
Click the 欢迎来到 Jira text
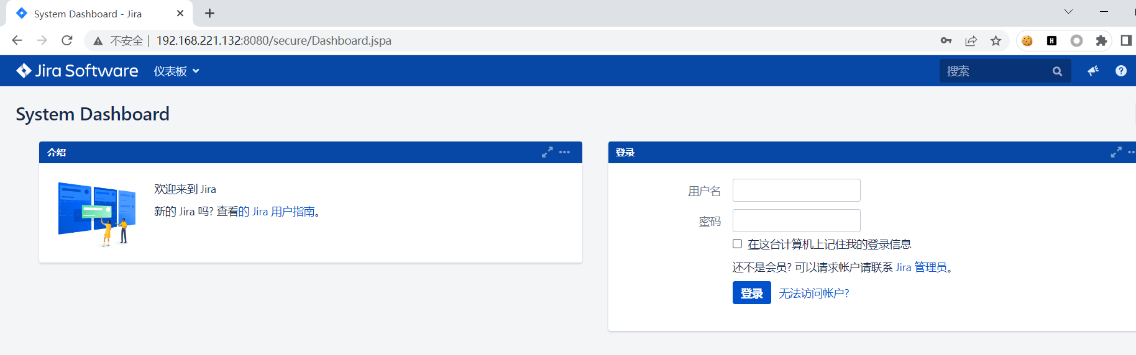pyautogui.click(x=185, y=189)
